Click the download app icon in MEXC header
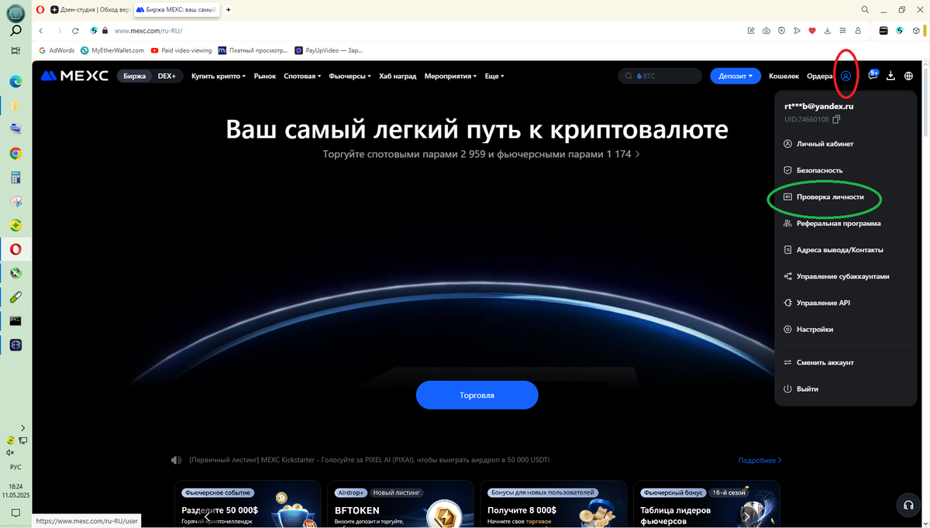The height and width of the screenshot is (528, 930). pos(890,76)
